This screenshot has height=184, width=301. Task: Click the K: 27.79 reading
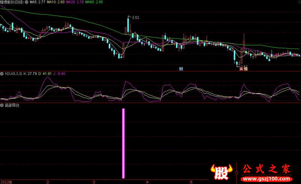click(x=30, y=74)
